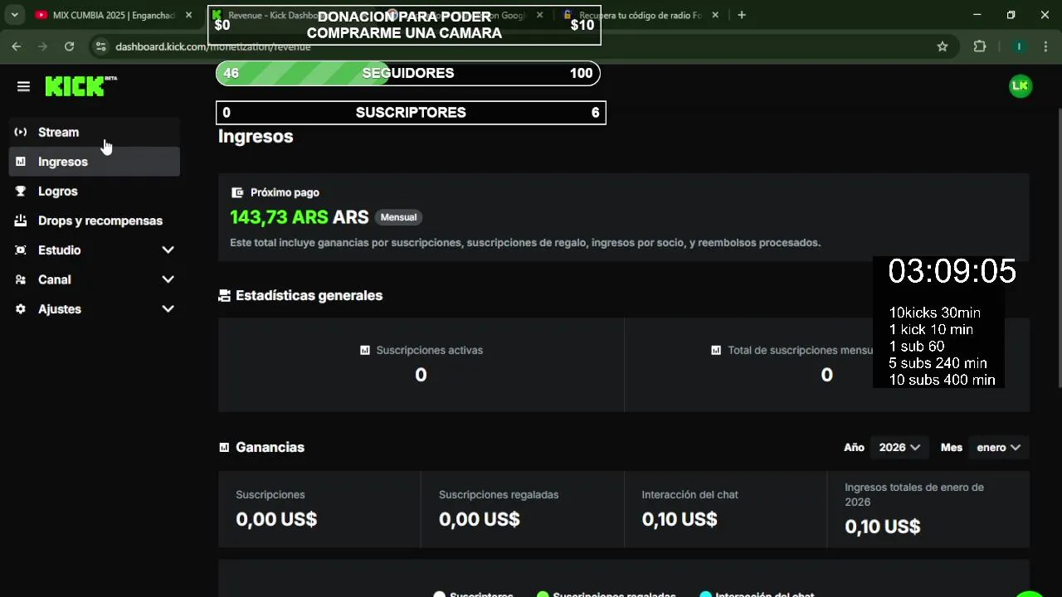Viewport: 1062px width, 597px height.
Task: Open Logros in the sidebar
Action: point(94,191)
